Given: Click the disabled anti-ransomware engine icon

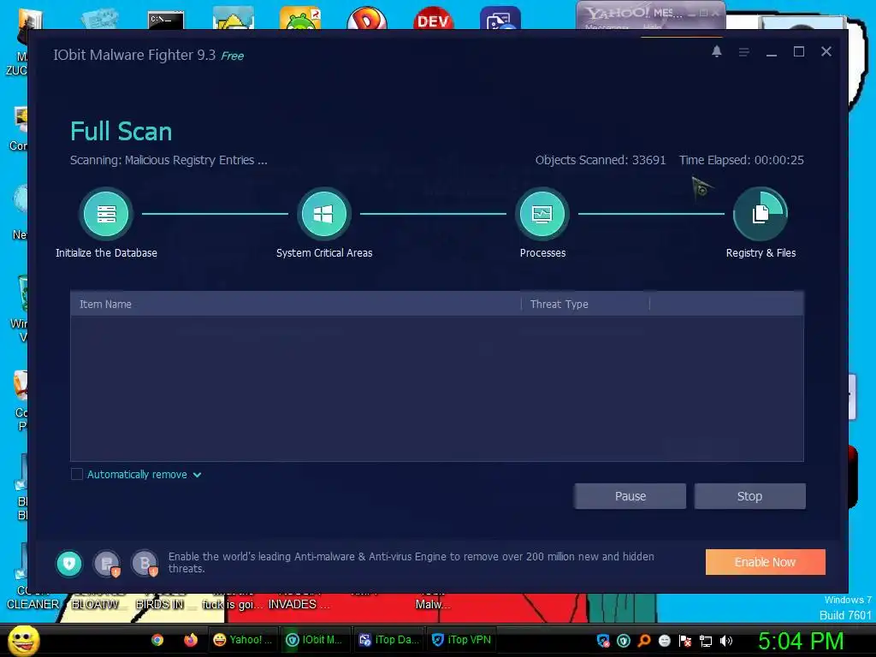Looking at the screenshot, I should click(107, 563).
